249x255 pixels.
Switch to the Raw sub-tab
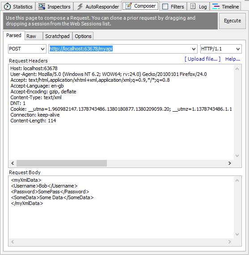coord(34,36)
